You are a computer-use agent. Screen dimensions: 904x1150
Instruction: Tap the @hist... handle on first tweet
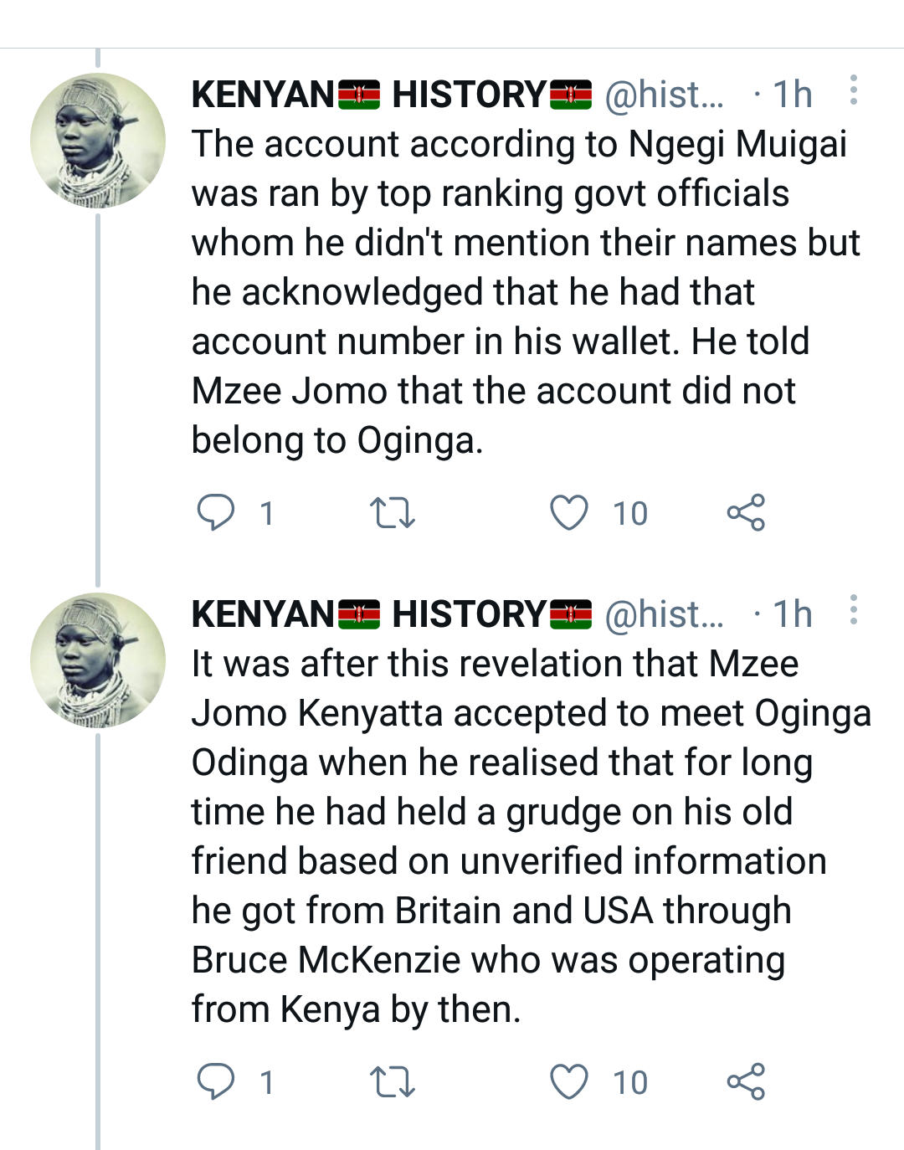664,95
